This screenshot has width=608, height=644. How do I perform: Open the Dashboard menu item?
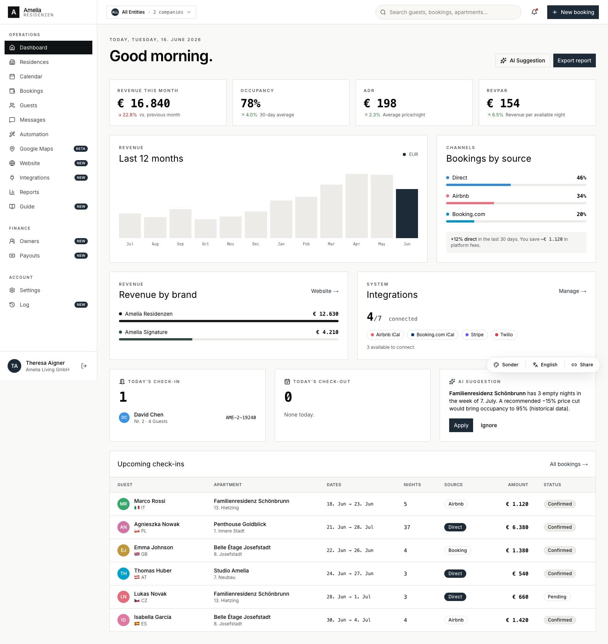[x=48, y=48]
